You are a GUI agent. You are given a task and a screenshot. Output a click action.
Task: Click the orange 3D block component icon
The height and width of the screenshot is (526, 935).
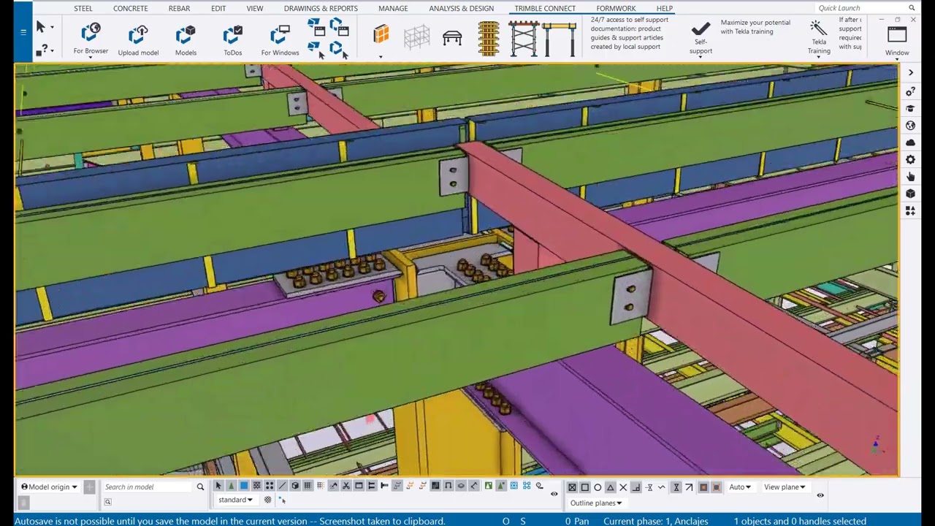381,35
